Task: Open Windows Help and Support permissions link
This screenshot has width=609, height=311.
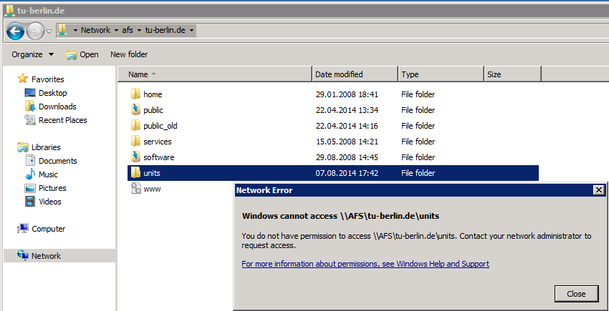Action: [365, 264]
